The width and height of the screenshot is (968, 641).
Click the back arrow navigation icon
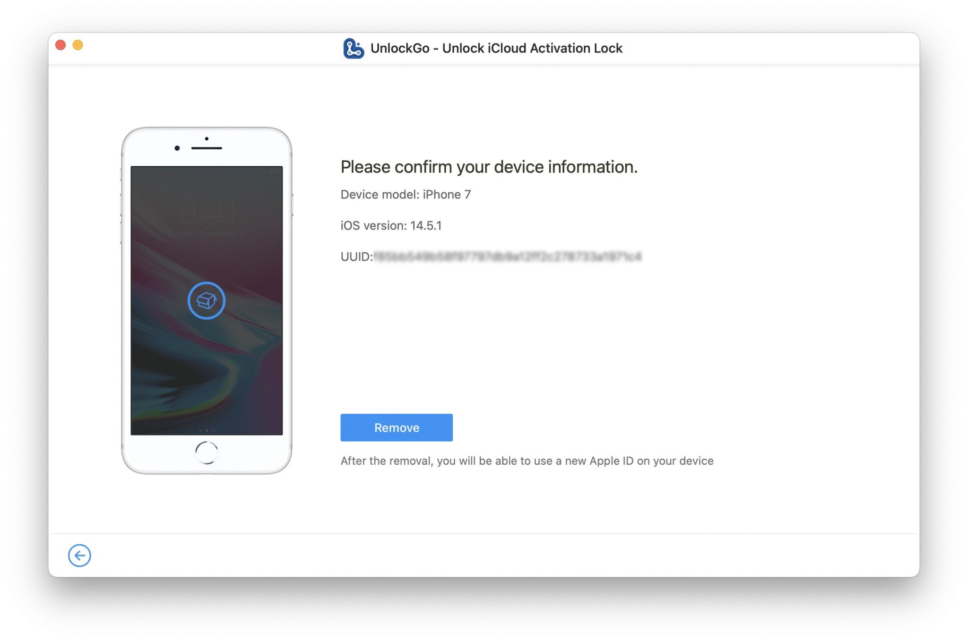pyautogui.click(x=79, y=556)
